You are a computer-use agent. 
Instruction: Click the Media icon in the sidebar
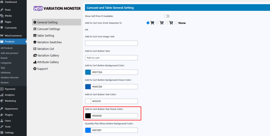pyautogui.click(x=2, y=16)
